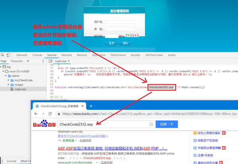Viewport: 238px width, 164px height.
Task: Collapse the admin folder arrow
Action: pyautogui.click(x=6, y=76)
